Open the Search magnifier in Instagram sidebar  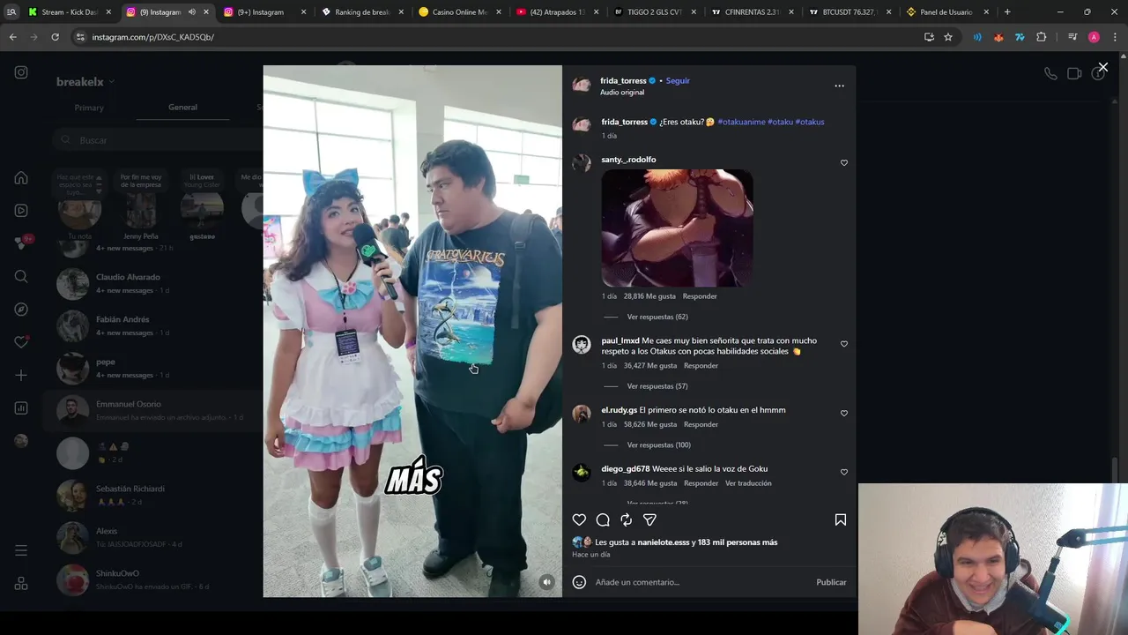[x=21, y=276]
